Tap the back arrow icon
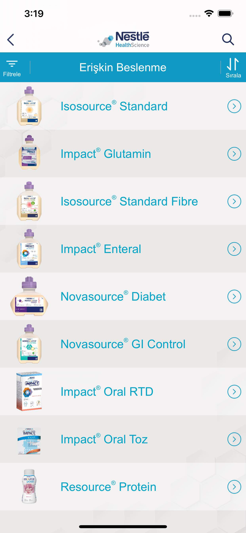The width and height of the screenshot is (246, 533). tap(11, 39)
